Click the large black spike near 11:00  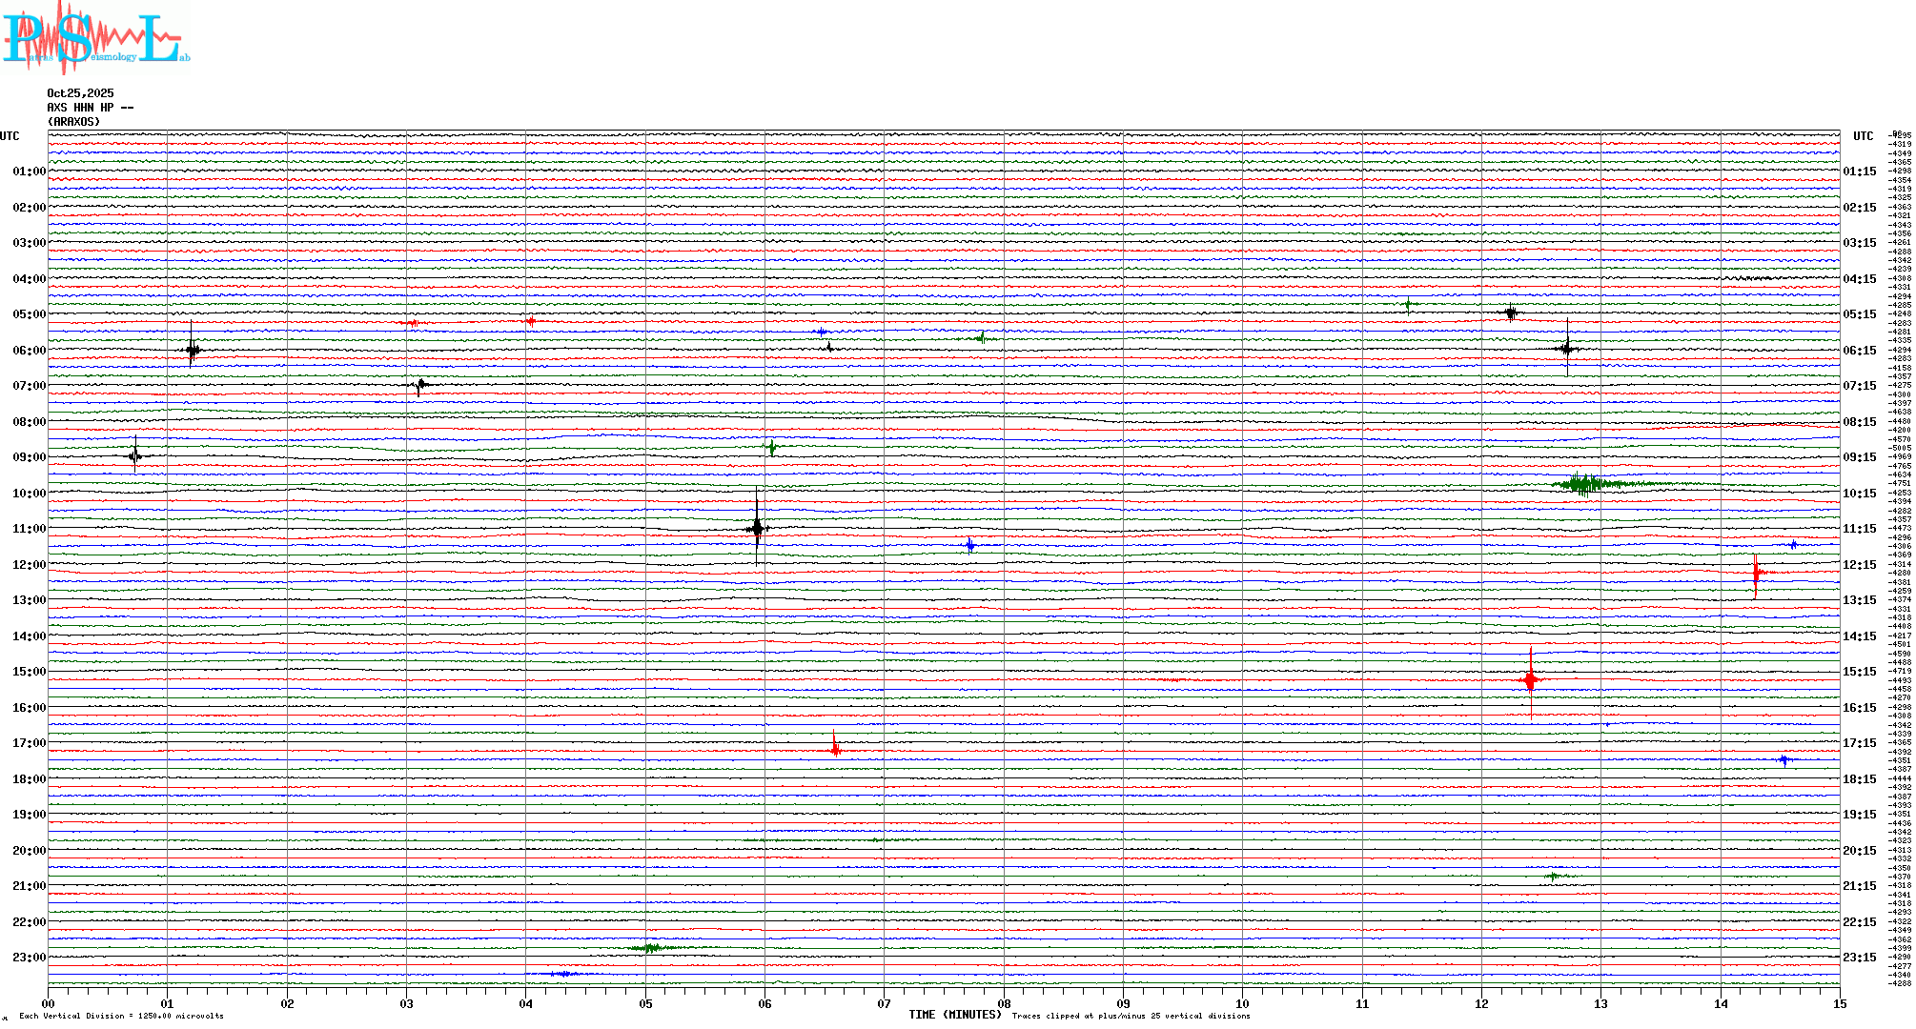(757, 527)
